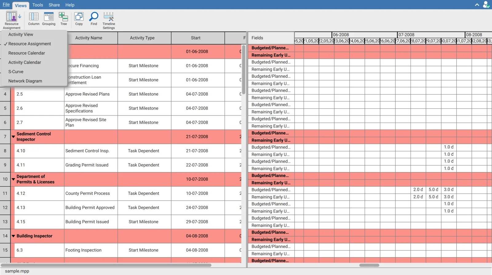Click the sample.mpp file name in status bar
Image resolution: width=492 pixels, height=275 pixels.
[x=17, y=271]
